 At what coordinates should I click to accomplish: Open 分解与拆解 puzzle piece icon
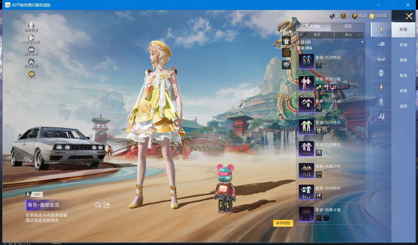tap(31, 38)
